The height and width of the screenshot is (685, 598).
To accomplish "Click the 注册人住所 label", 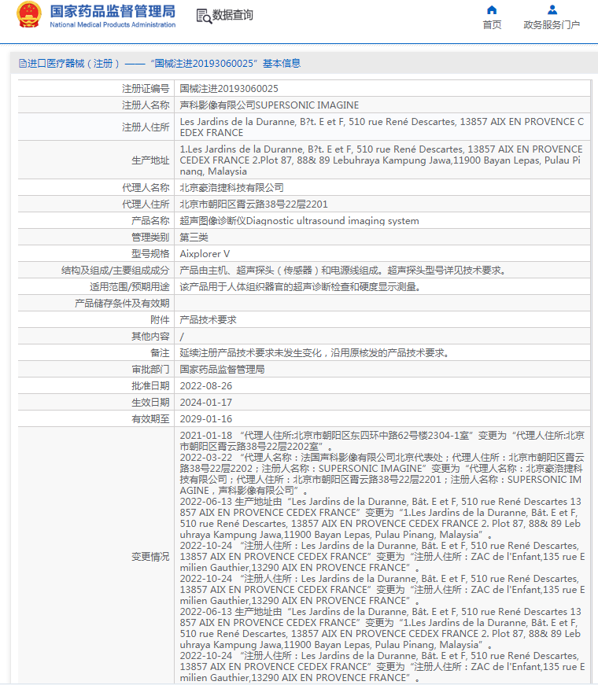I will 146,127.
